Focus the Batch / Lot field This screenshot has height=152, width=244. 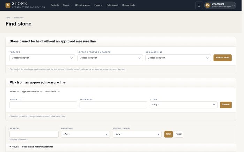(x=43, y=105)
